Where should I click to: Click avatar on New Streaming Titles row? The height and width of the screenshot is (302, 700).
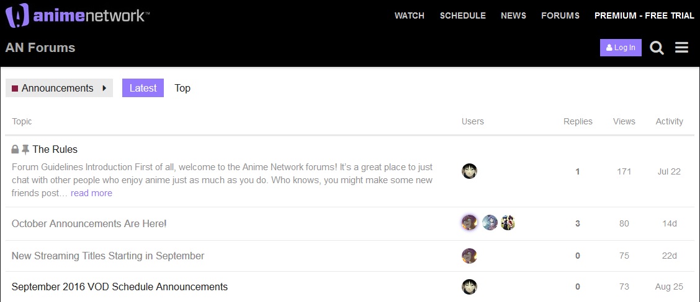coord(469,256)
